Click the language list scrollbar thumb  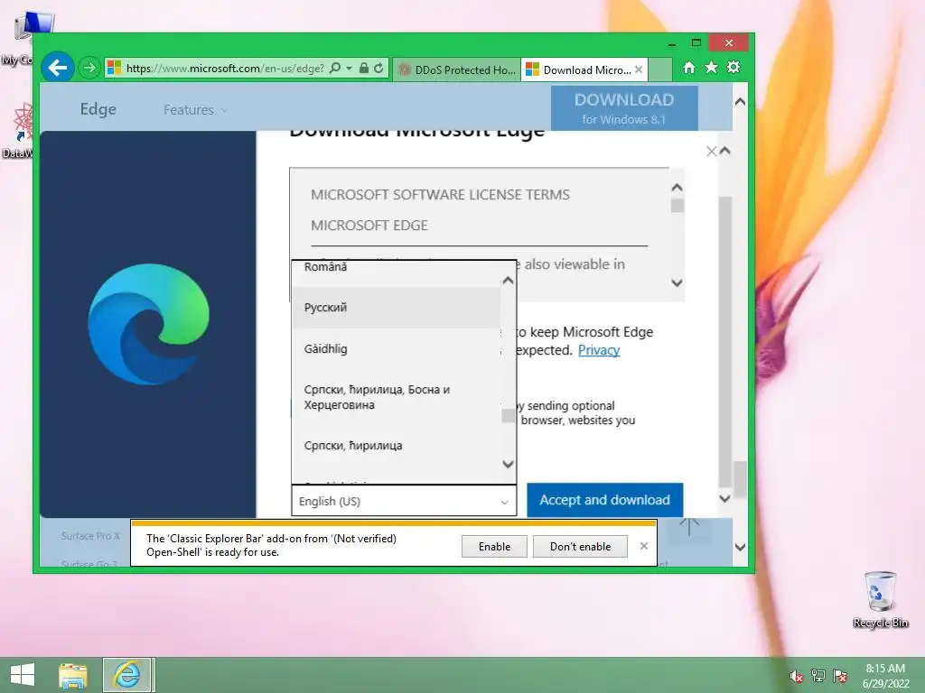coord(508,415)
